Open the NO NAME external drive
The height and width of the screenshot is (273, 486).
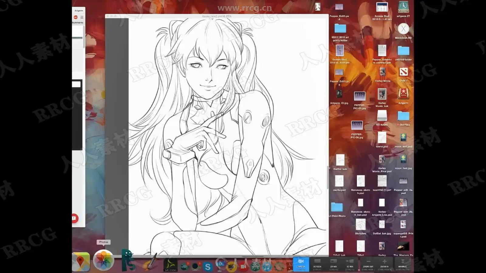pos(382,116)
